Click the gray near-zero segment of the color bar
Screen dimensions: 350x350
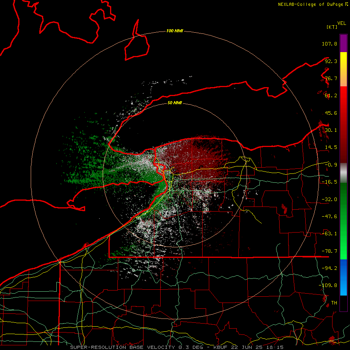[343, 173]
